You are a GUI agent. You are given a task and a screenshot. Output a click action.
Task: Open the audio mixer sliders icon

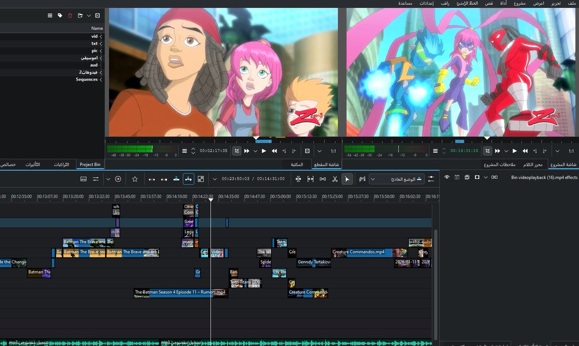click(96, 179)
